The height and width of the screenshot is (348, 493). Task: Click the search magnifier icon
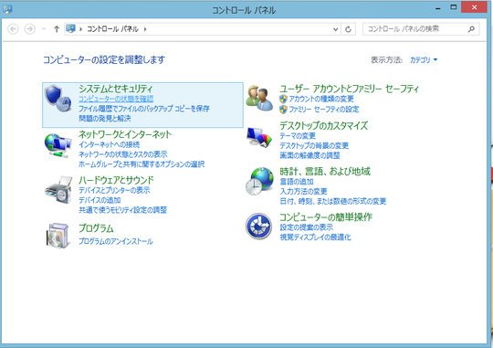pyautogui.click(x=471, y=29)
